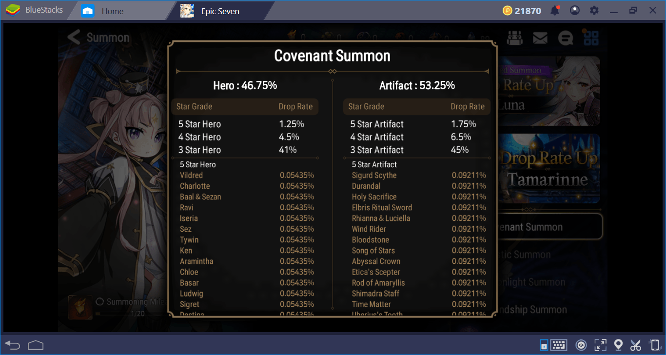The width and height of the screenshot is (666, 355).
Task: Open the BlueStacks account profile icon
Action: point(575,10)
